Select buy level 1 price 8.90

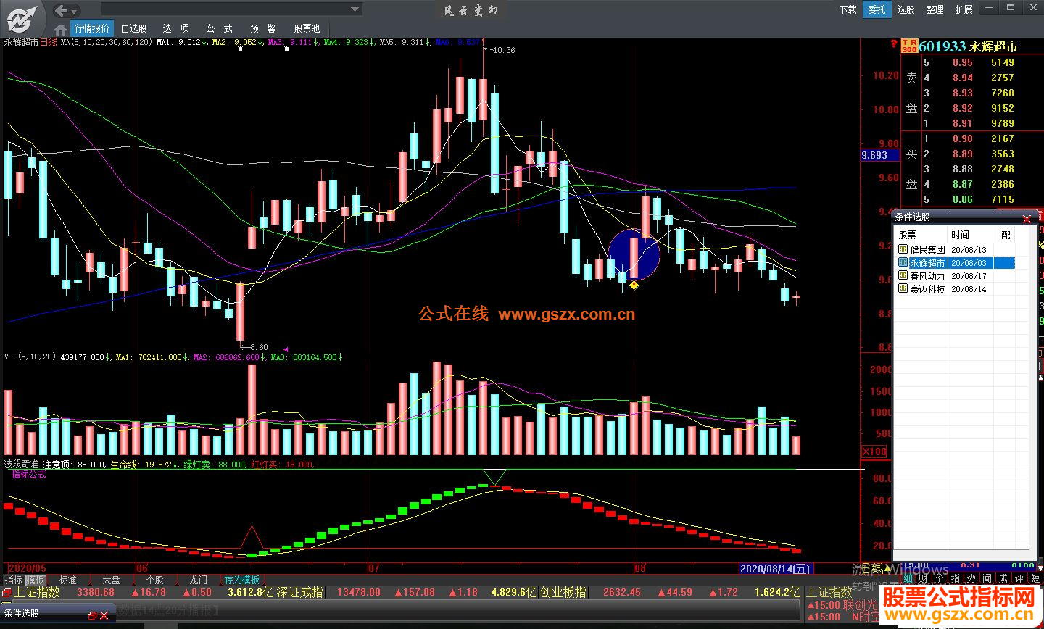[x=963, y=138]
